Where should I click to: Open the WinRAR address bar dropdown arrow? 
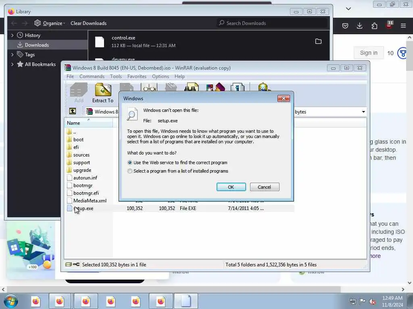click(363, 112)
